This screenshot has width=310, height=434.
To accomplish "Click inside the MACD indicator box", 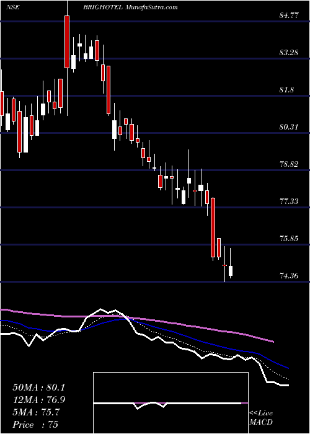I will click(170, 403).
